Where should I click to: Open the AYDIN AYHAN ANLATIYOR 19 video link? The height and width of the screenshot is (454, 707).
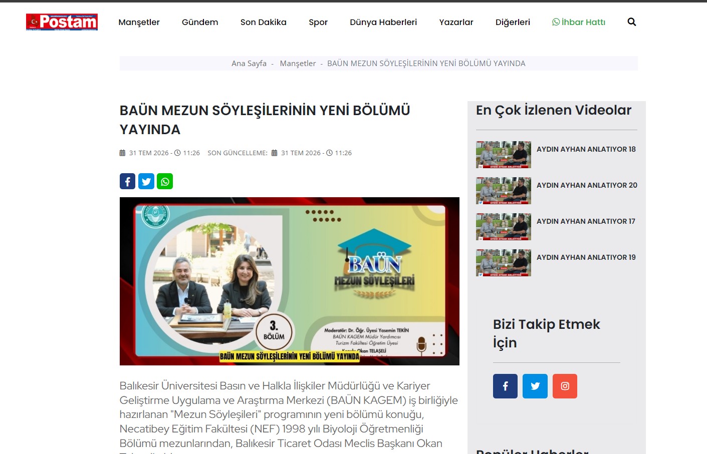586,257
